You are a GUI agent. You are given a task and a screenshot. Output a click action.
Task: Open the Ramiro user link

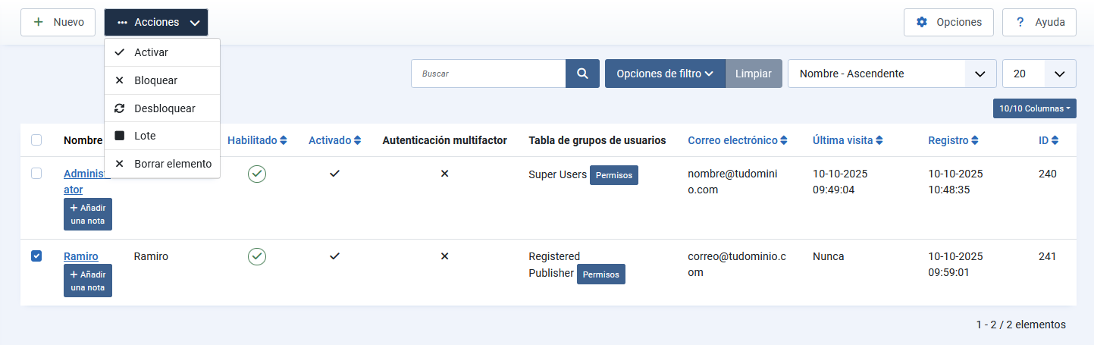click(80, 256)
